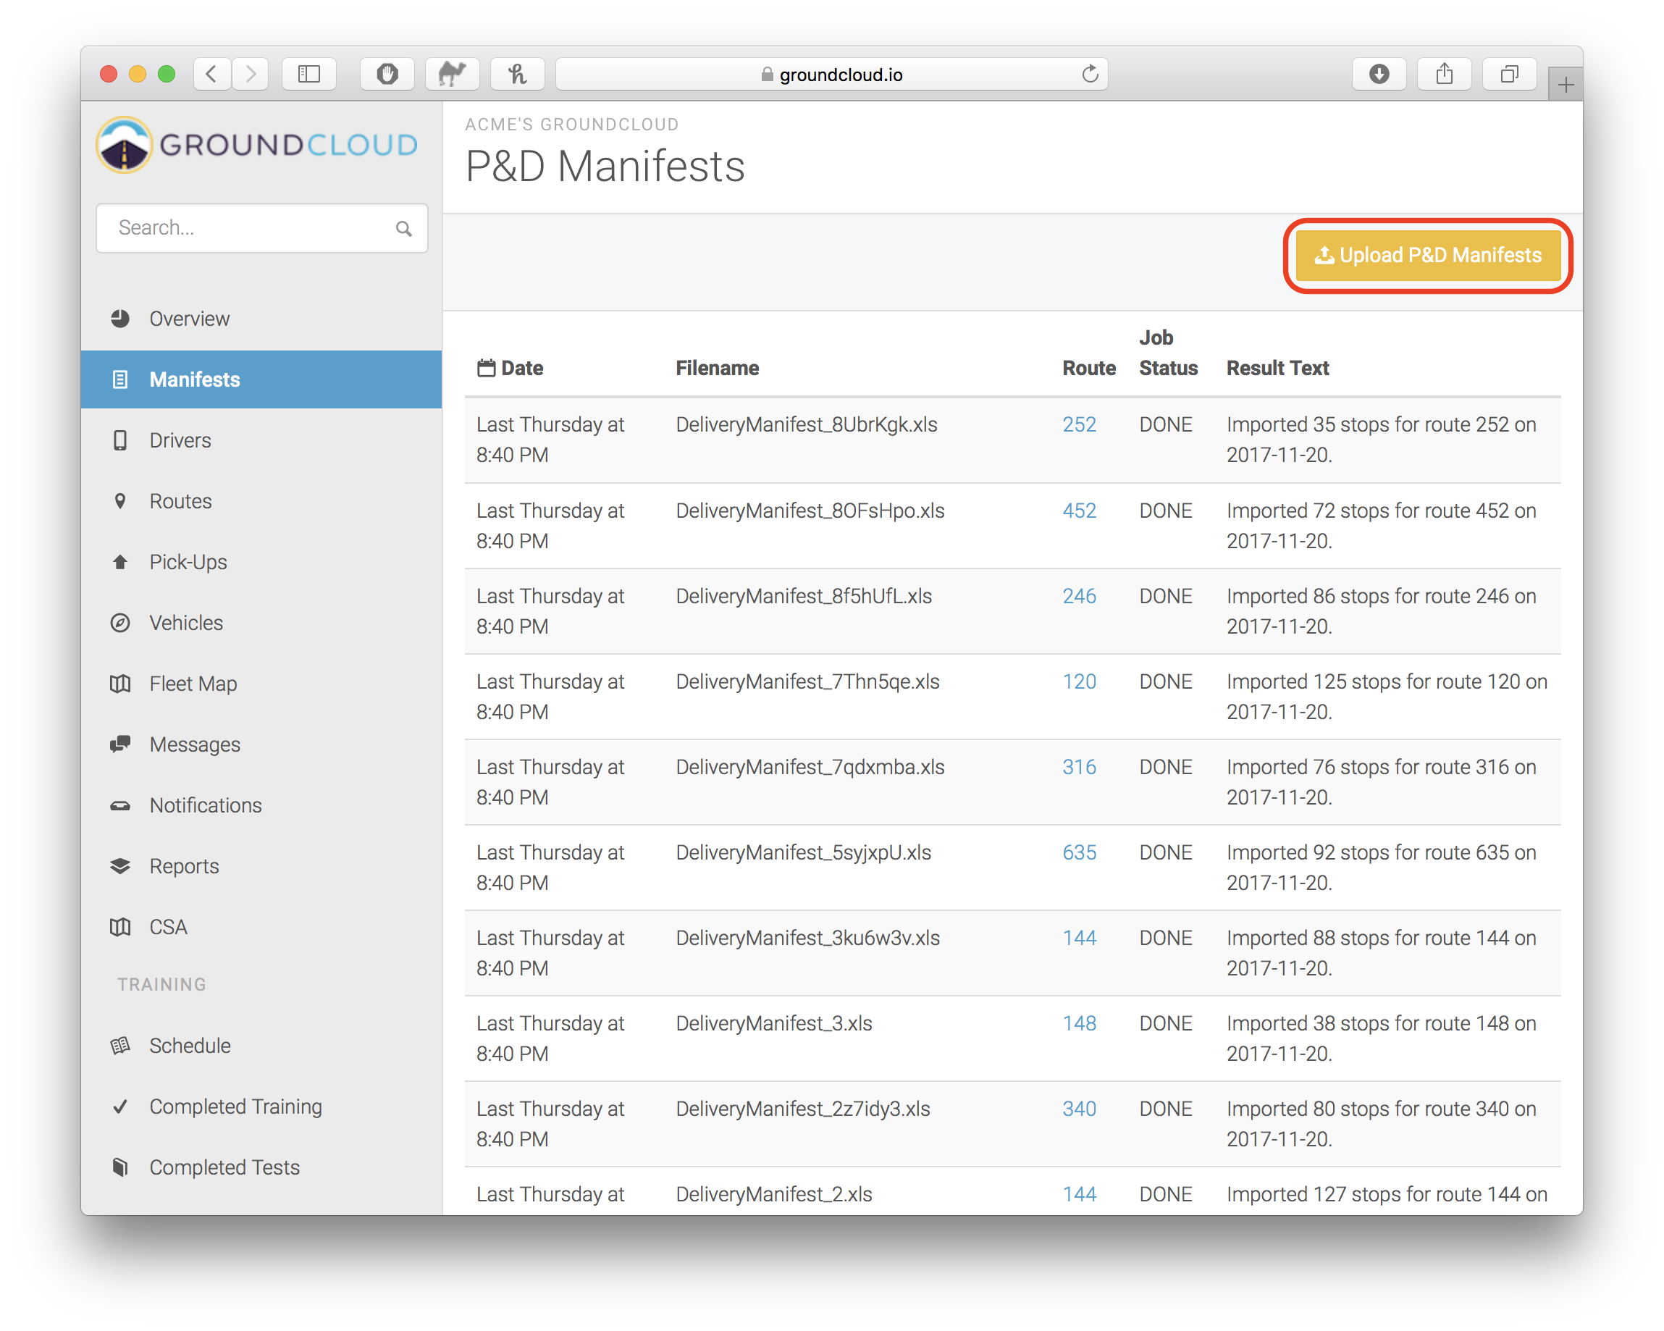Open route 120 link

(1079, 681)
